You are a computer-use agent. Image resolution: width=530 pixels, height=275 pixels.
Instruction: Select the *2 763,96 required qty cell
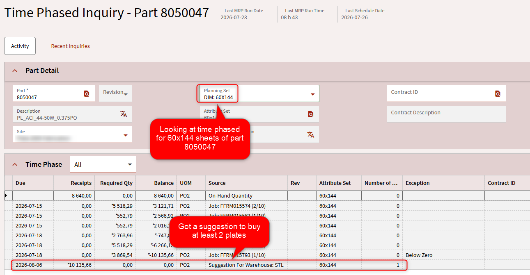point(115,235)
